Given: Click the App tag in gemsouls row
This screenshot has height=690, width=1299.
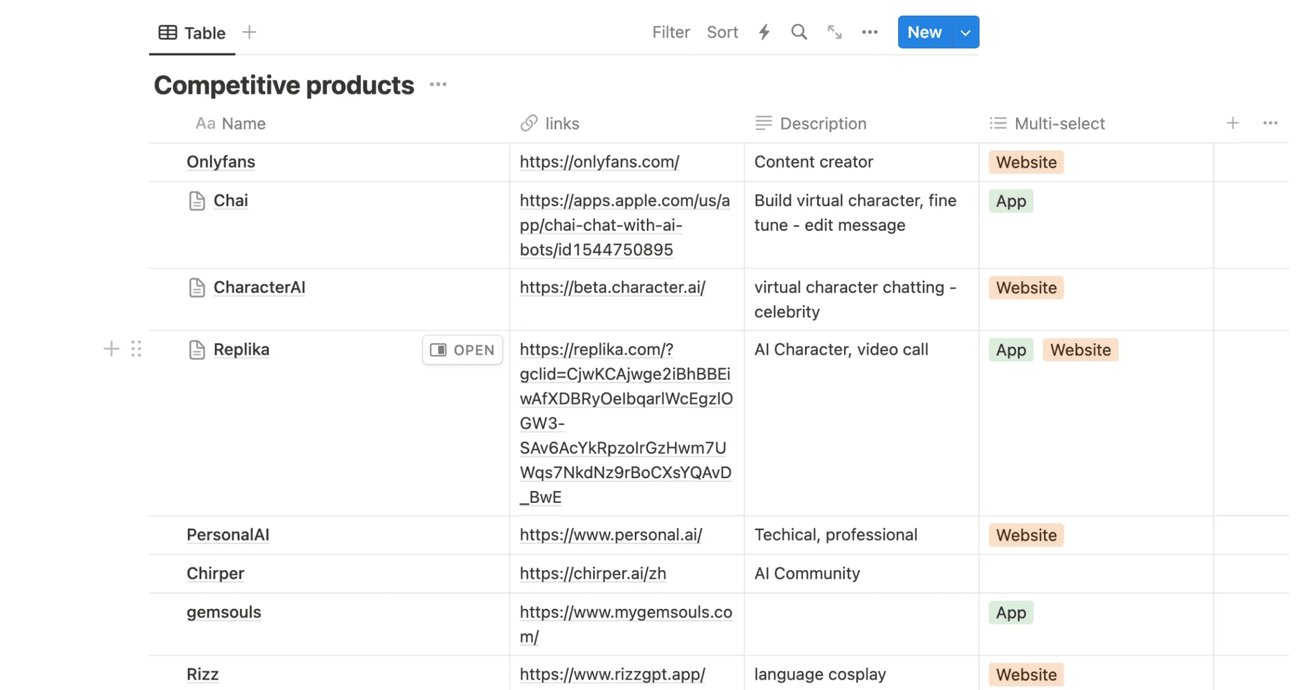Looking at the screenshot, I should [1010, 613].
